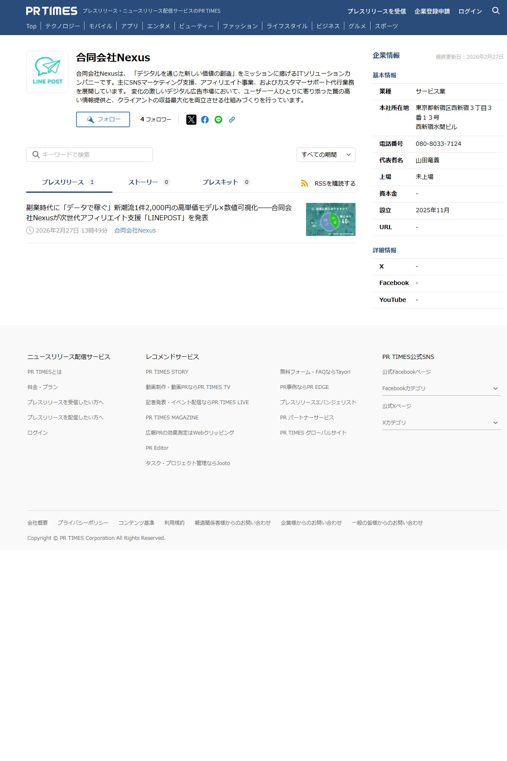
Task: Open the モバイル category
Action: pyautogui.click(x=101, y=26)
